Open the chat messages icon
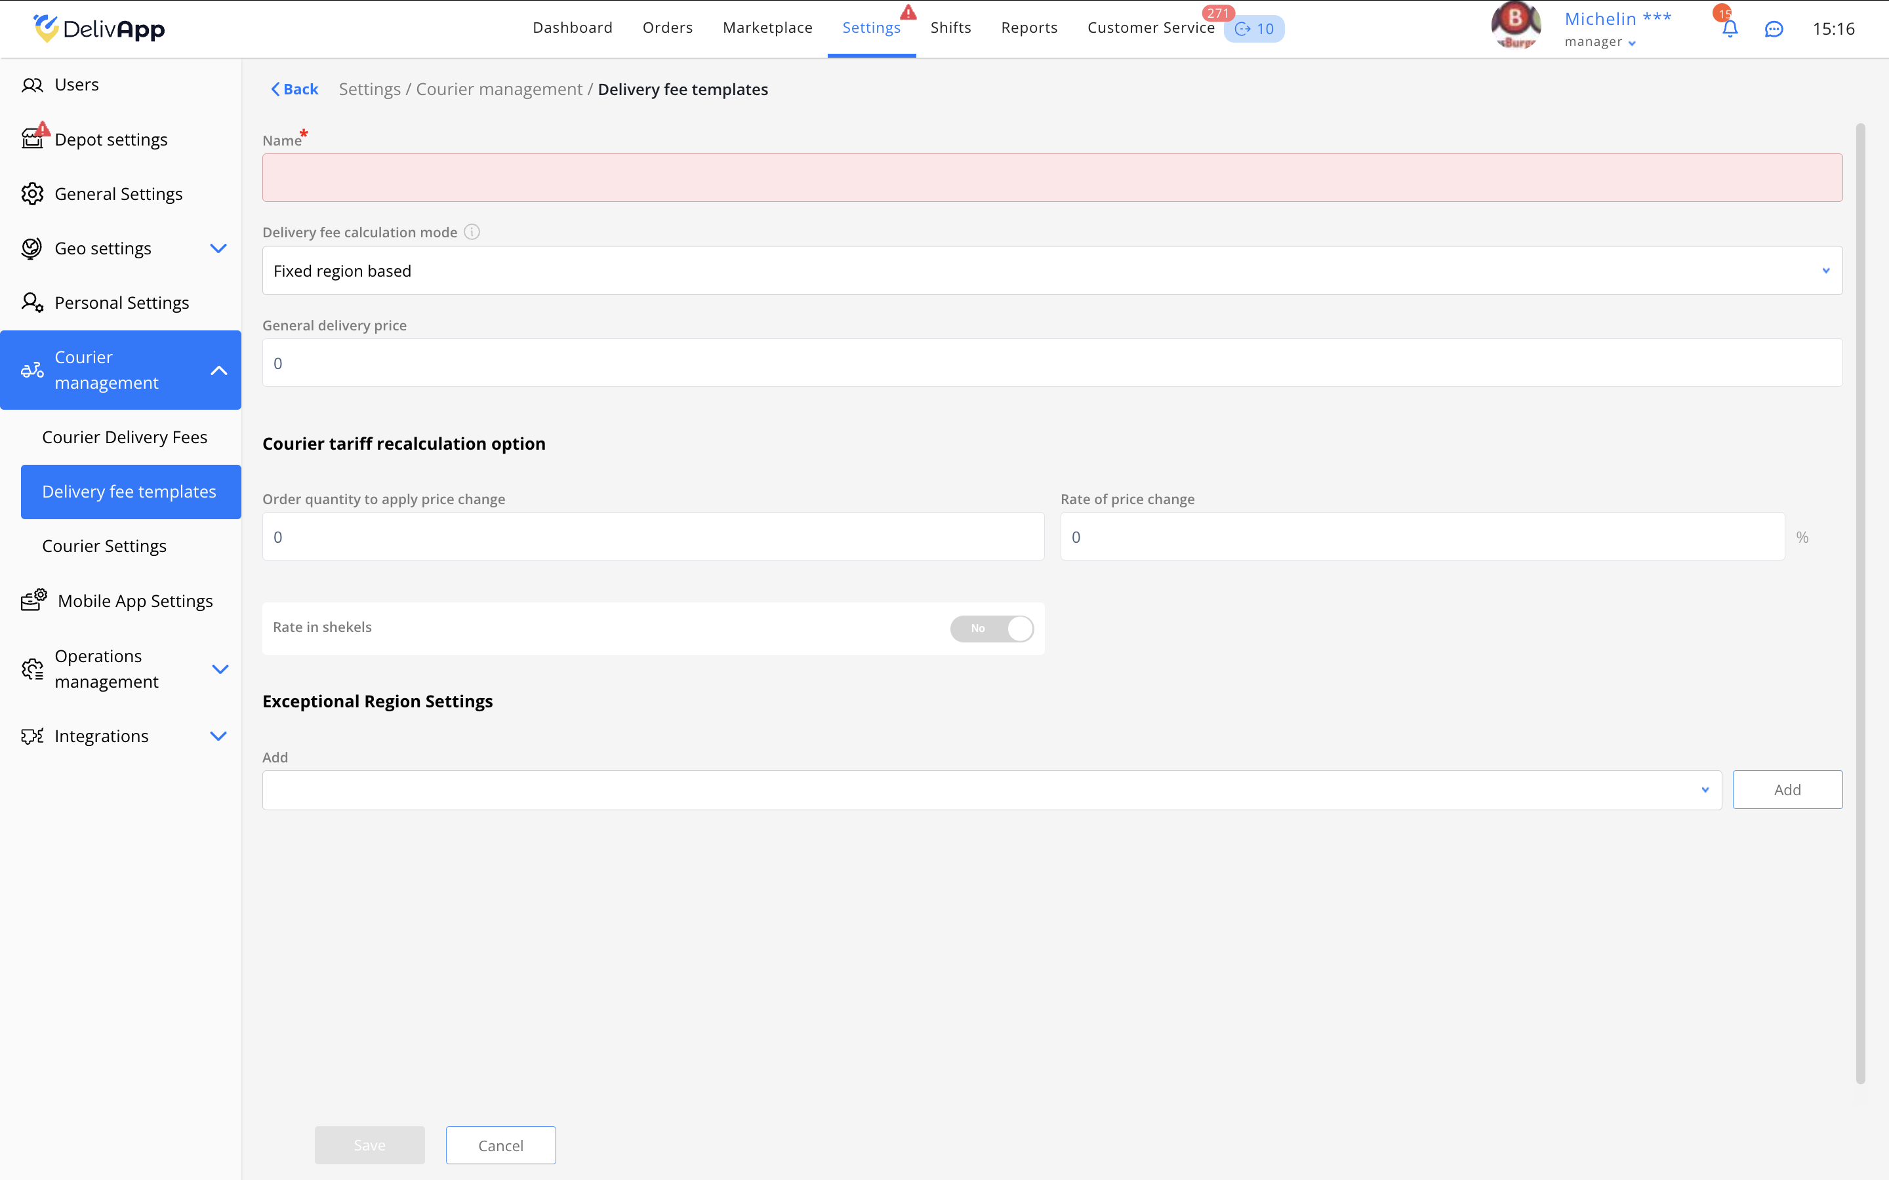Image resolution: width=1889 pixels, height=1180 pixels. click(x=1774, y=29)
